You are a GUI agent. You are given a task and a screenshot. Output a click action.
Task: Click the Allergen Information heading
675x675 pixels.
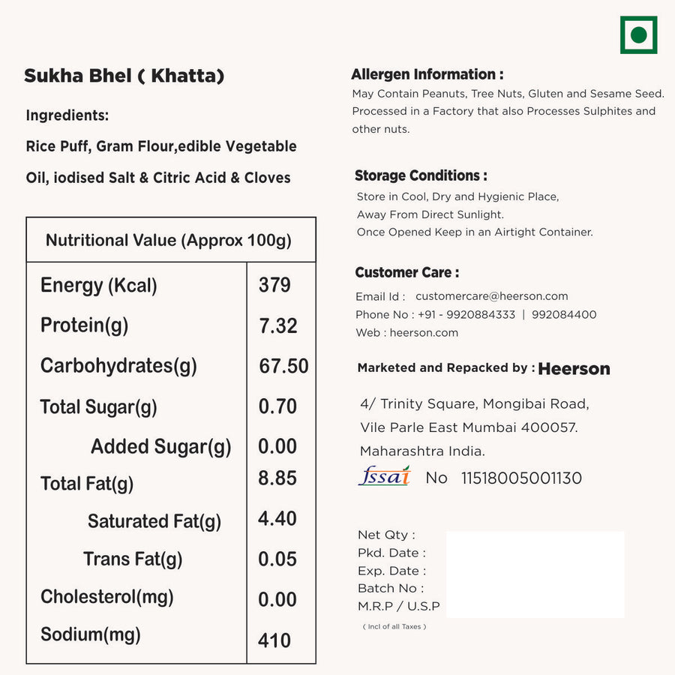coord(427,74)
